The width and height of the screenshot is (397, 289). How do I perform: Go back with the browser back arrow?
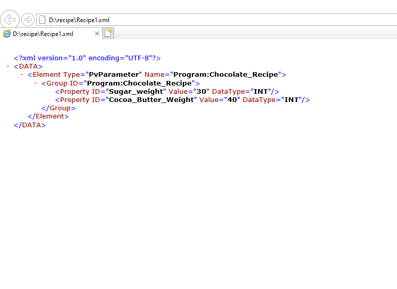pos(10,20)
